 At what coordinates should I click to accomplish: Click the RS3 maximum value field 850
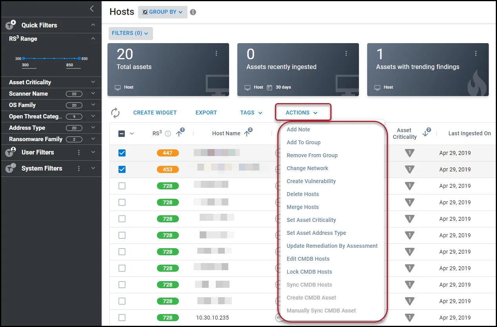tap(73, 65)
